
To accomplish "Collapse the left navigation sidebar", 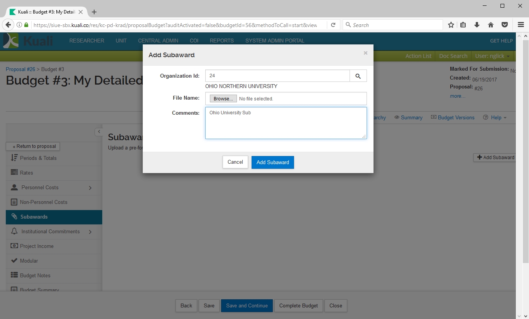I will pos(99,132).
